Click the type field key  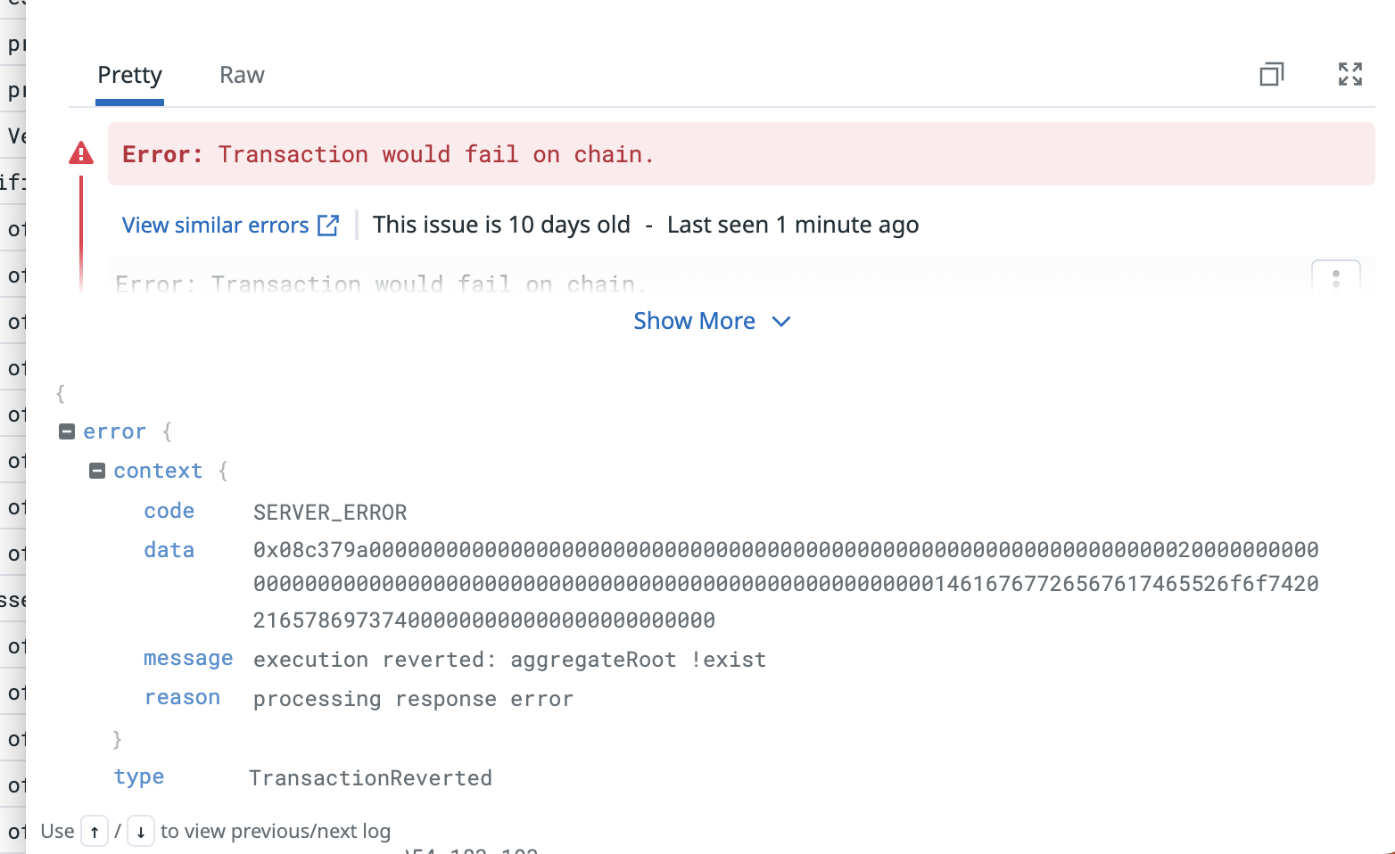click(138, 776)
